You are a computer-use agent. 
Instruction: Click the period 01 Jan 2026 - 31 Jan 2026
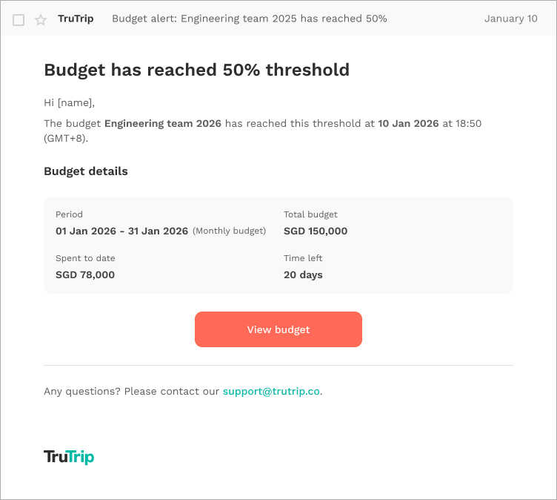click(x=121, y=231)
